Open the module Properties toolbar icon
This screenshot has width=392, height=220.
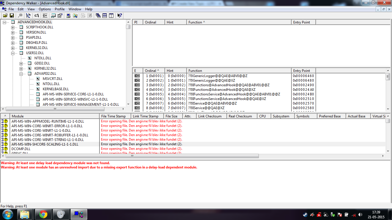[x=60, y=15]
